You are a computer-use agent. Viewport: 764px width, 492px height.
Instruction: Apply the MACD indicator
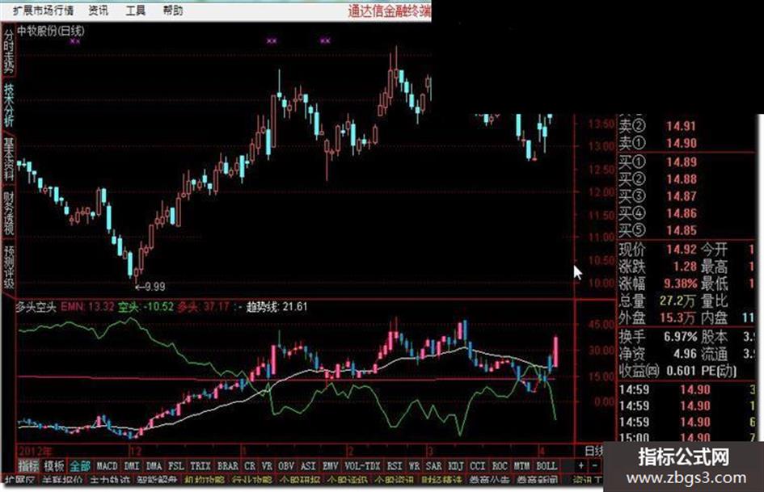(107, 466)
